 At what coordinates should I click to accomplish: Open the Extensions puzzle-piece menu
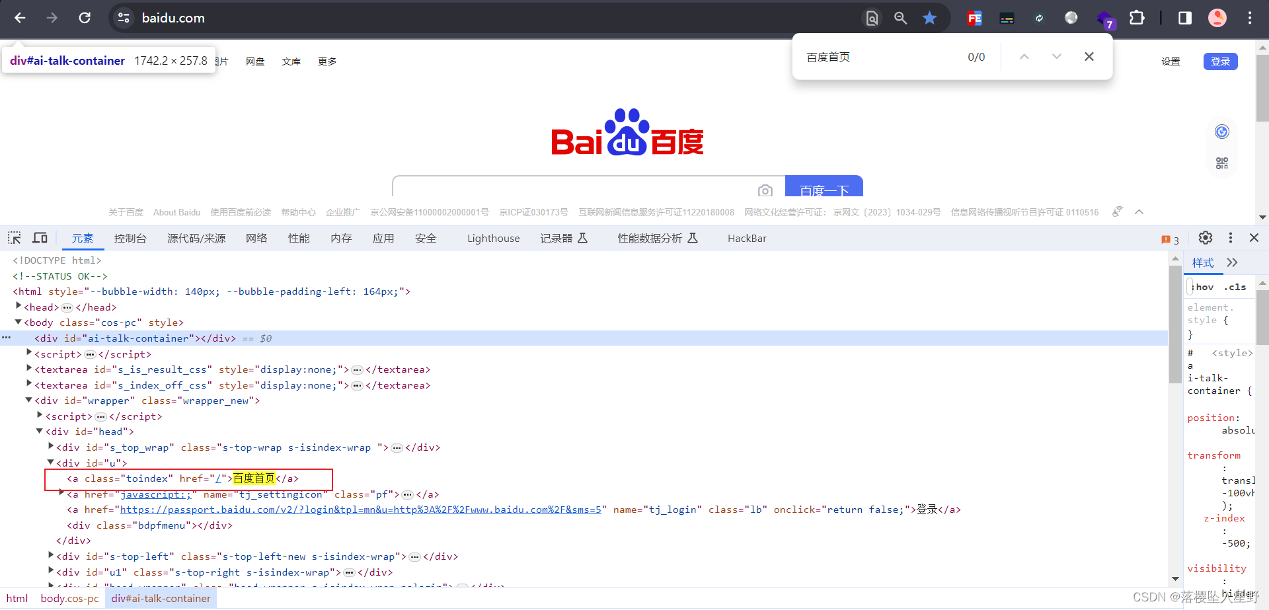[x=1137, y=18]
